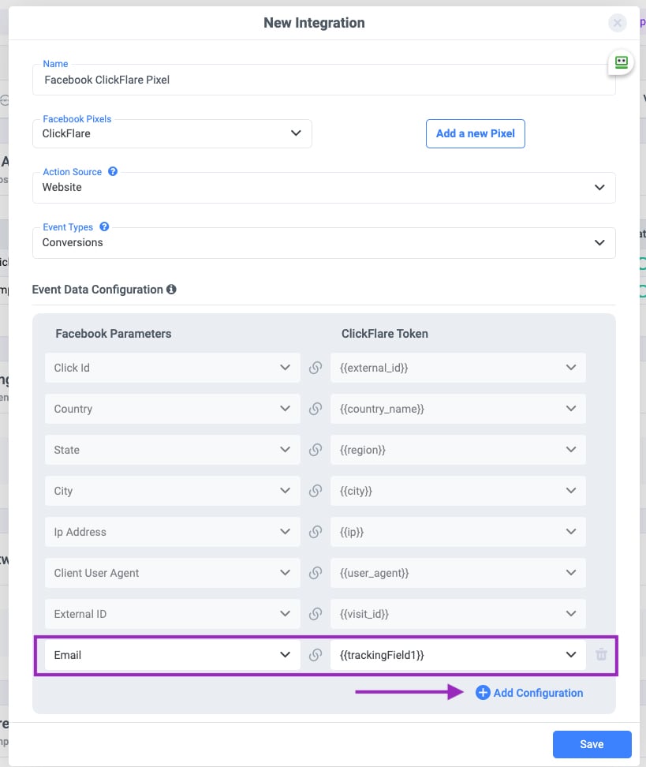Open the {{visit_id}} token dropdown
646x767 pixels.
point(458,615)
